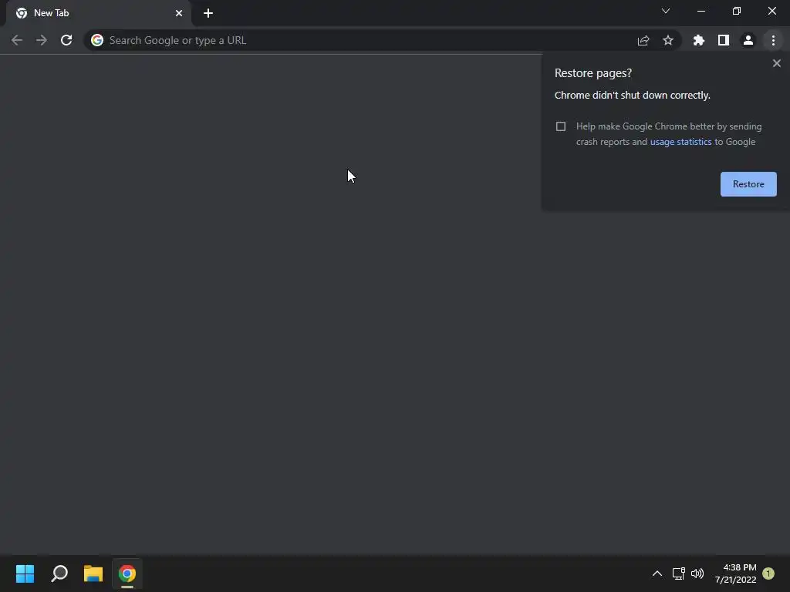Image resolution: width=790 pixels, height=592 pixels.
Task: Open Windows taskbar search
Action: click(x=59, y=573)
